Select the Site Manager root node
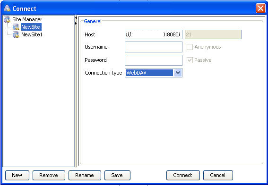 coord(27,19)
